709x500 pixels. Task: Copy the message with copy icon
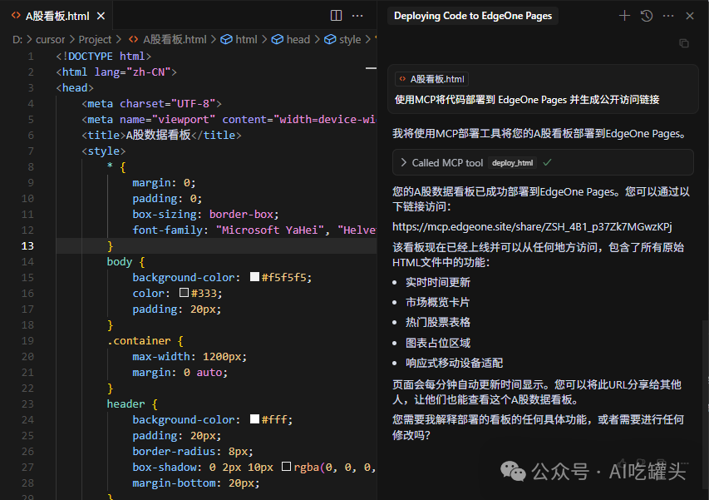pyautogui.click(x=684, y=43)
